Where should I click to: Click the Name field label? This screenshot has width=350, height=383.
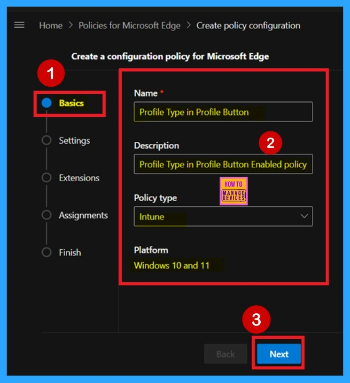click(146, 93)
